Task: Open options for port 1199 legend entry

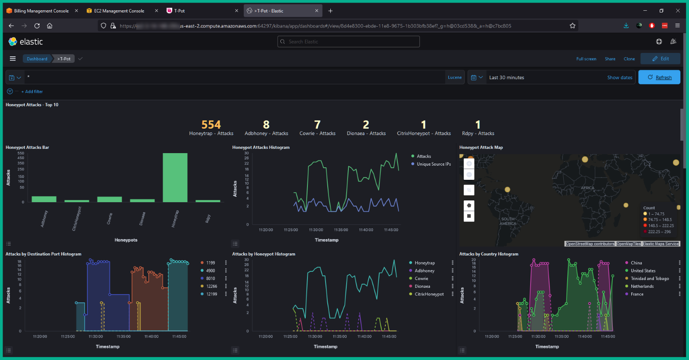Action: (226, 263)
